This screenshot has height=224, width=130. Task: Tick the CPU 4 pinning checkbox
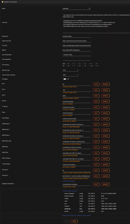(x=90, y=64)
